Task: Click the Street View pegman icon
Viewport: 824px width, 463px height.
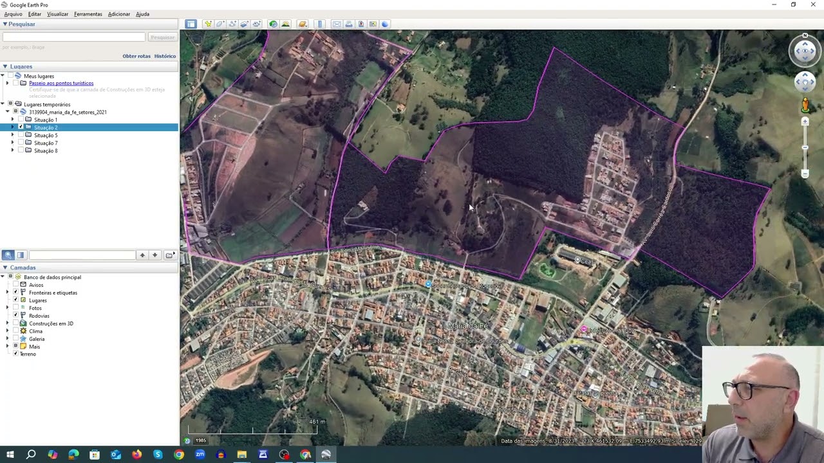Action: (805, 105)
